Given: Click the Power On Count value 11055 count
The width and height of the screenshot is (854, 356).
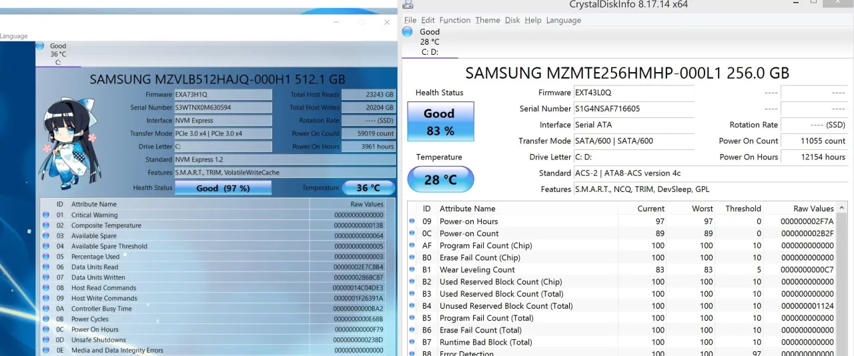Looking at the screenshot, I should pos(814,141).
